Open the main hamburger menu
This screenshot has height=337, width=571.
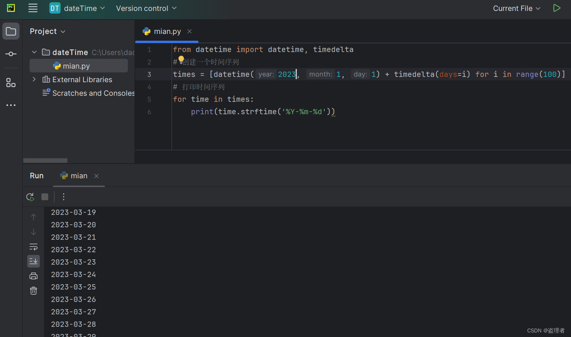click(x=33, y=8)
